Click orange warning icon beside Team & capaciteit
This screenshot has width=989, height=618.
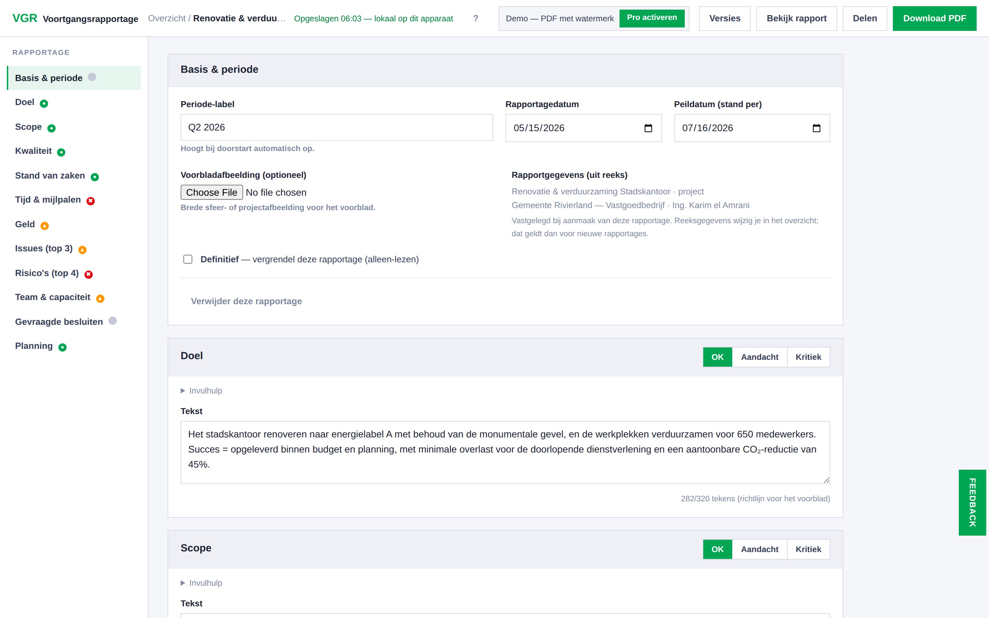(100, 299)
